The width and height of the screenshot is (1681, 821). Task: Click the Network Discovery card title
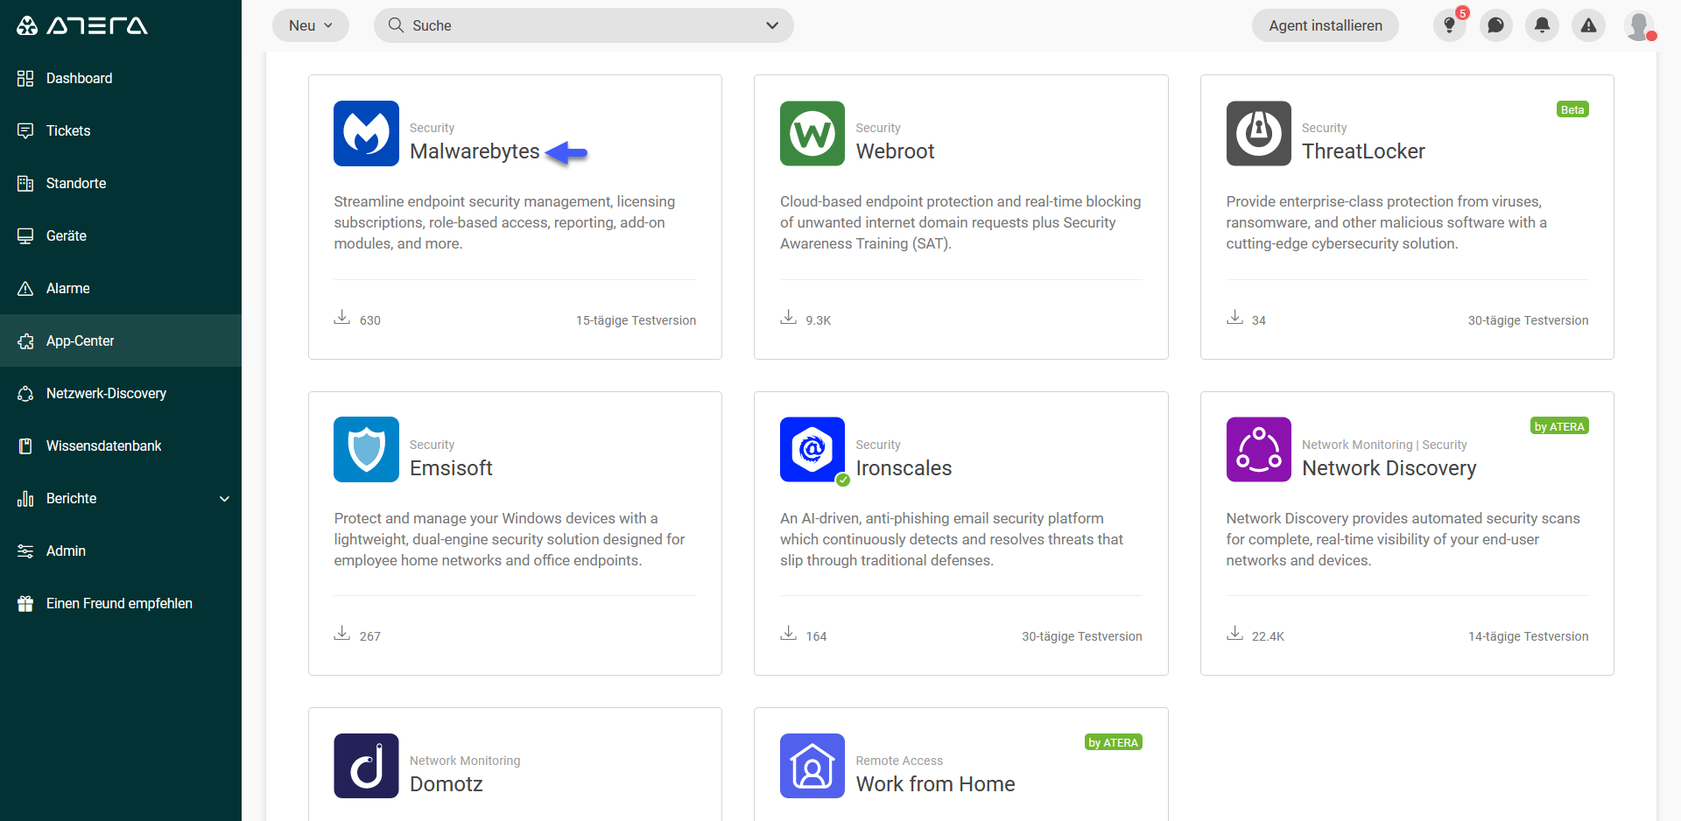tap(1389, 468)
